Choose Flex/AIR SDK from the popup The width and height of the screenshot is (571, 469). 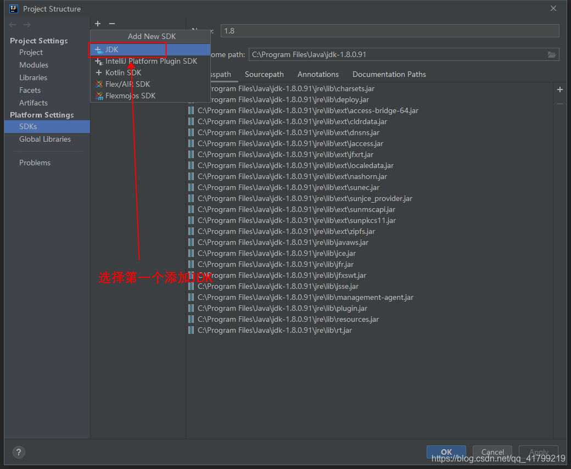coord(150,84)
